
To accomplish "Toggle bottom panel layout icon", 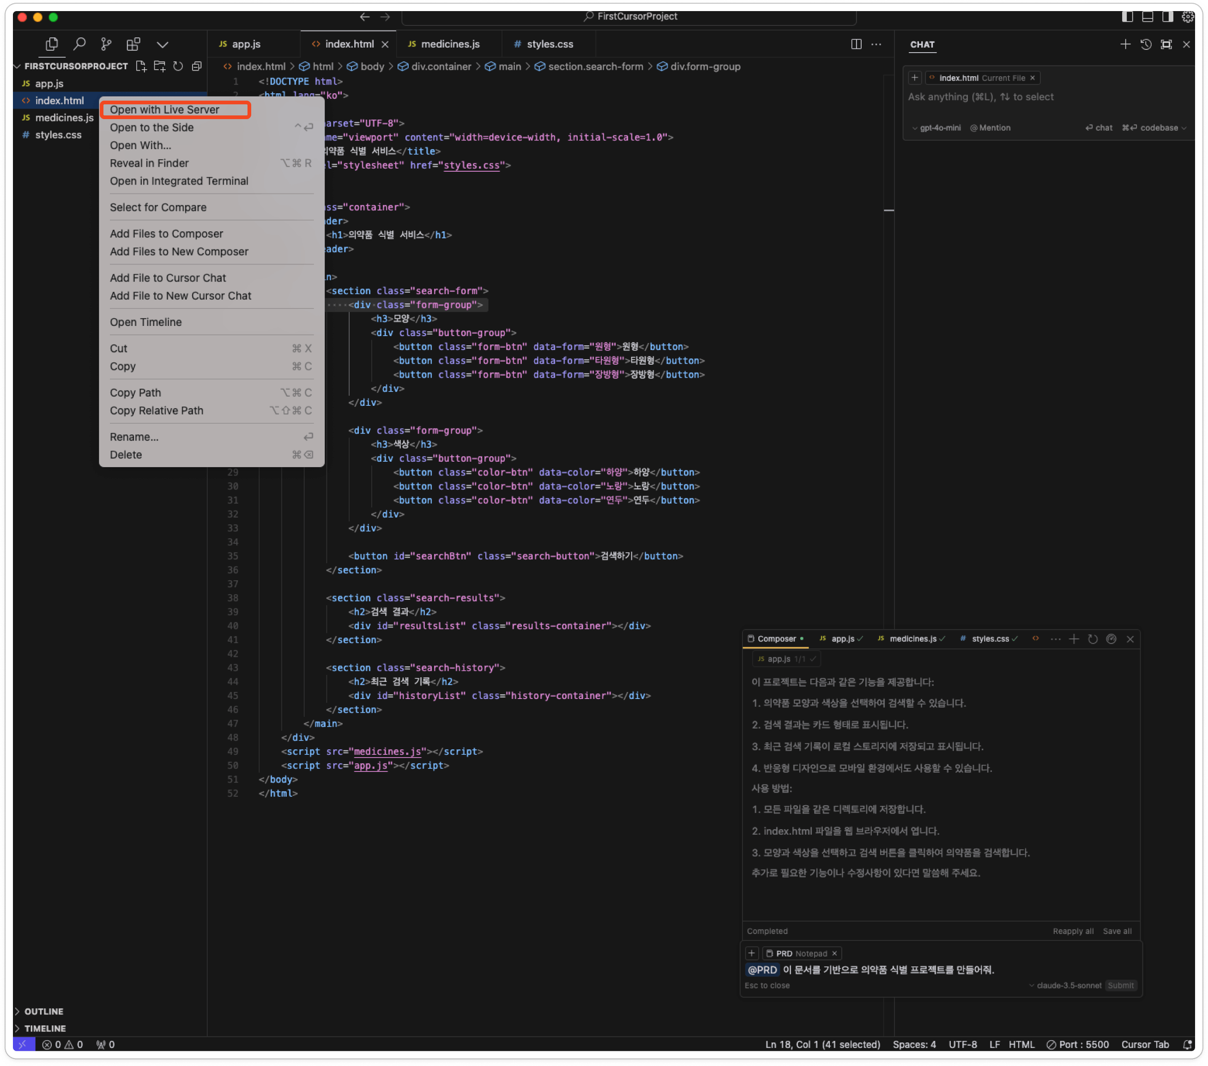I will (1147, 17).
